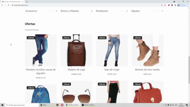Screen dimensions: 190x107
Task: Open the Bolsos y Maletas category
Action: [70, 11]
